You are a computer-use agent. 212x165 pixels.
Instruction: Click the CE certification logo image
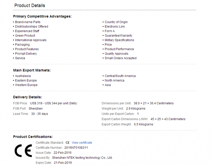(23, 150)
